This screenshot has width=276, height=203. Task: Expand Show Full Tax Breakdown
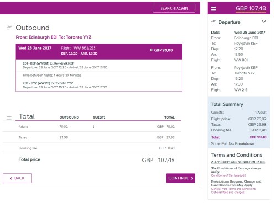tap(232, 143)
